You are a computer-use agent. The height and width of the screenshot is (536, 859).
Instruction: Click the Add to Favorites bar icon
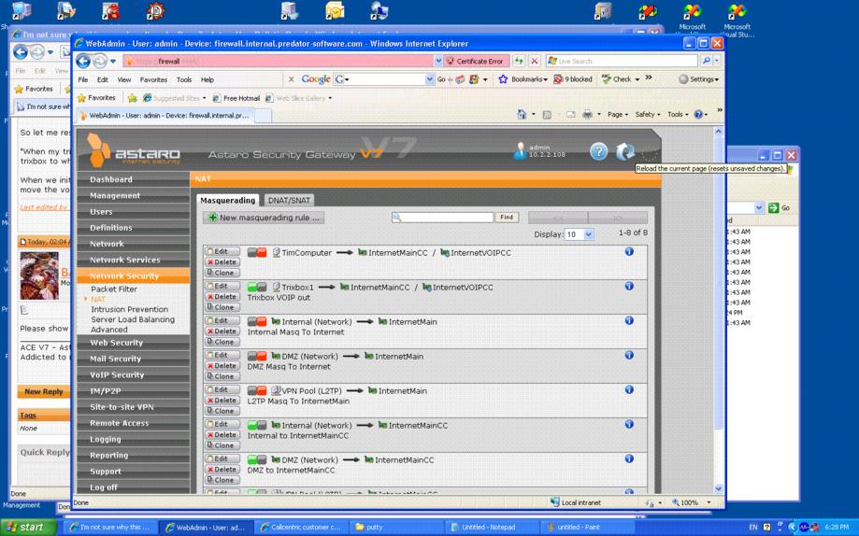(x=132, y=97)
